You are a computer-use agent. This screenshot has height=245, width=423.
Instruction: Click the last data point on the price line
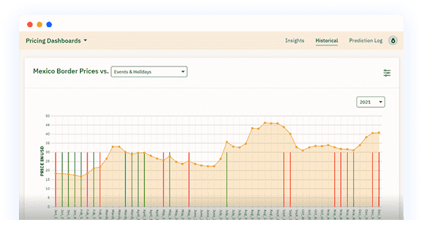[379, 132]
